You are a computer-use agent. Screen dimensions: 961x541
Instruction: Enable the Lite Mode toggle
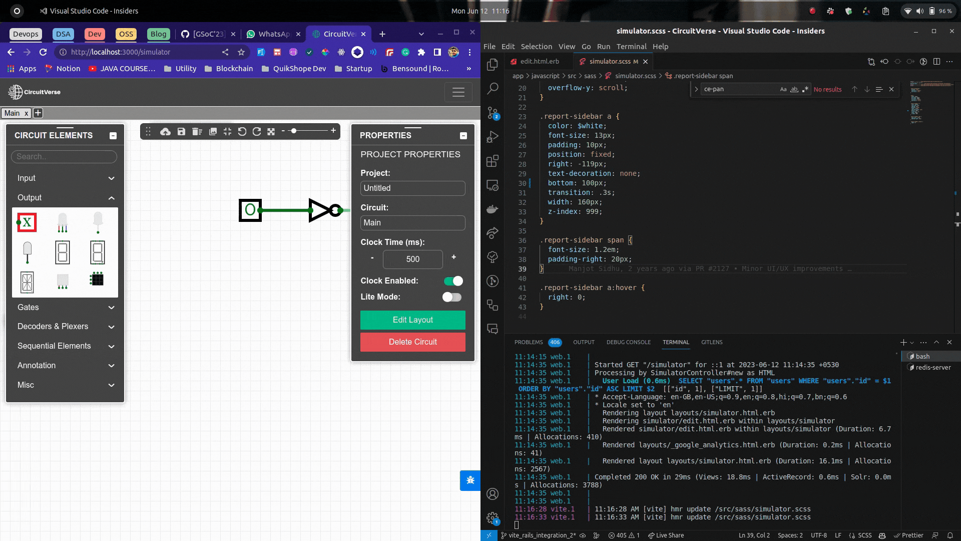point(451,297)
